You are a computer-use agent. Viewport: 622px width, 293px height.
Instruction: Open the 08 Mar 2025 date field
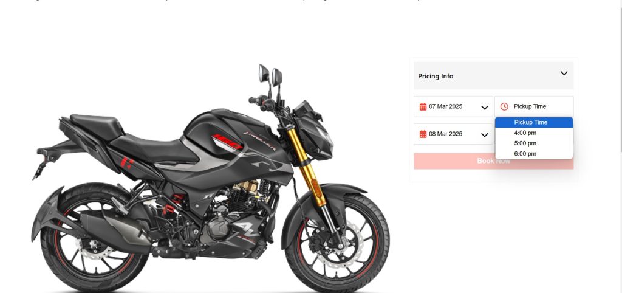click(x=453, y=134)
